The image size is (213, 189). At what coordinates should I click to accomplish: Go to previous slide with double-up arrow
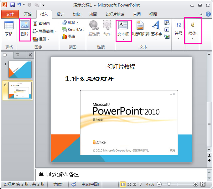(209, 155)
